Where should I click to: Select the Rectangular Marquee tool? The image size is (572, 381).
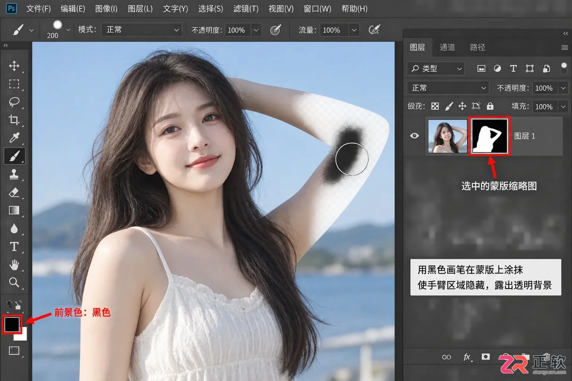pyautogui.click(x=14, y=84)
